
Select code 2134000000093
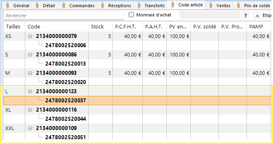(57, 73)
